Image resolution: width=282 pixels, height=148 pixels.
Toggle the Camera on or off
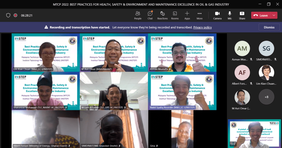pos(217,15)
